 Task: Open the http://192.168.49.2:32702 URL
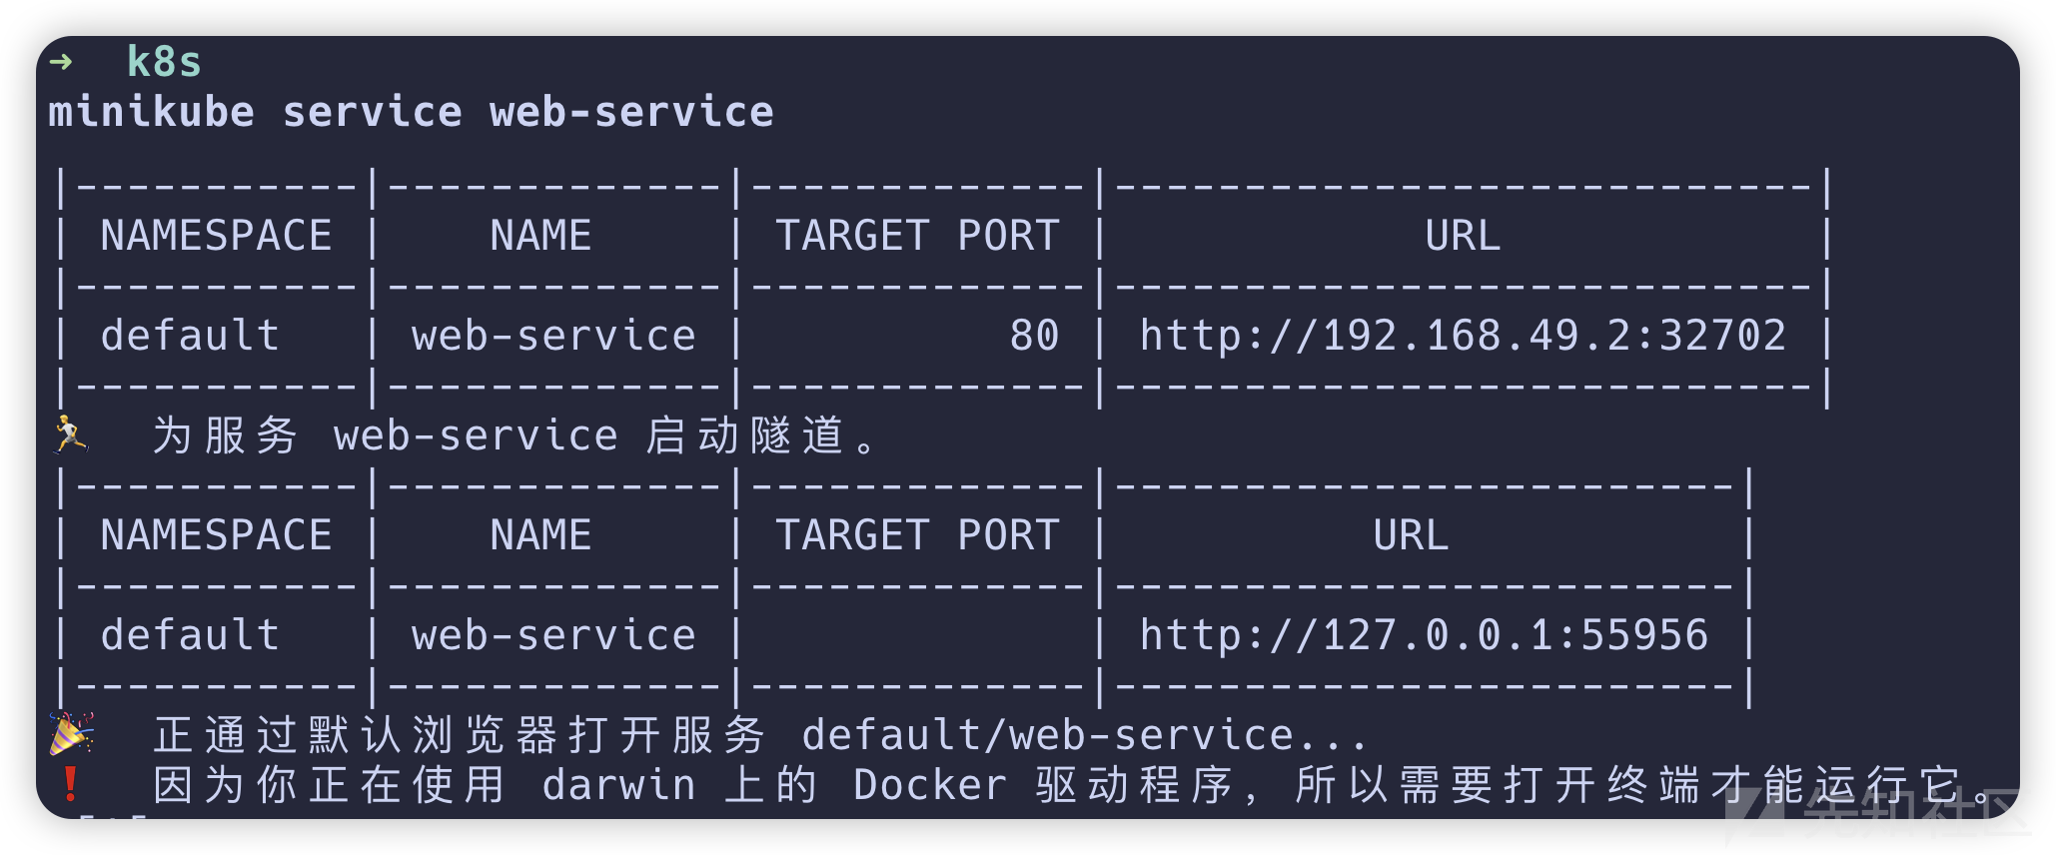[x=1463, y=336]
